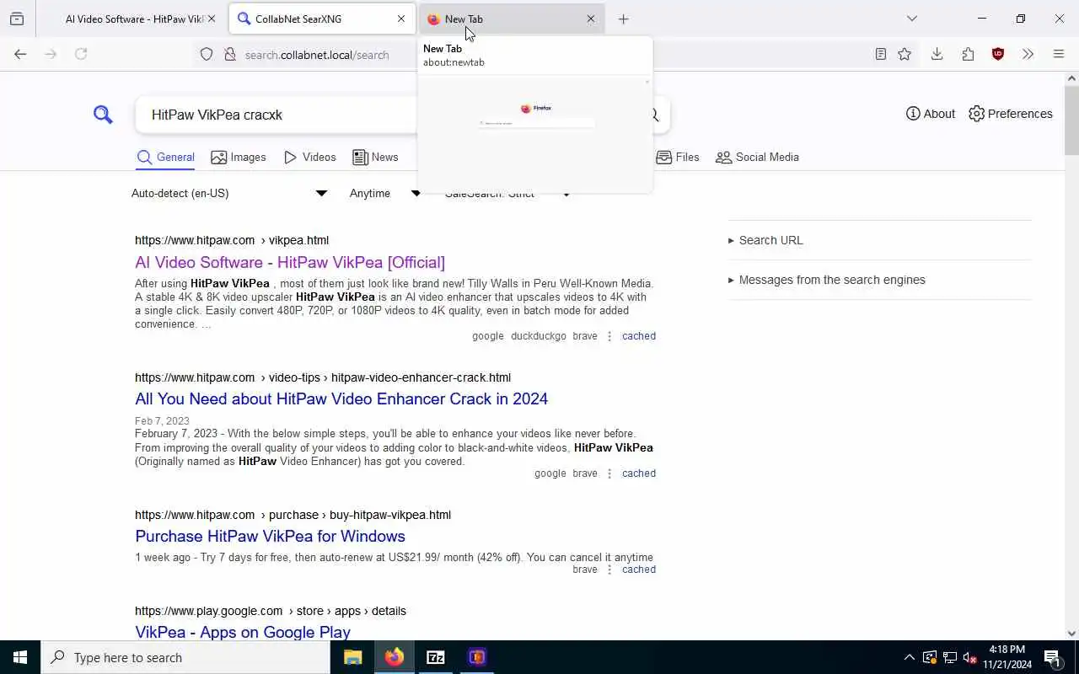Go back with the back arrow
This screenshot has width=1079, height=674.
point(20,54)
